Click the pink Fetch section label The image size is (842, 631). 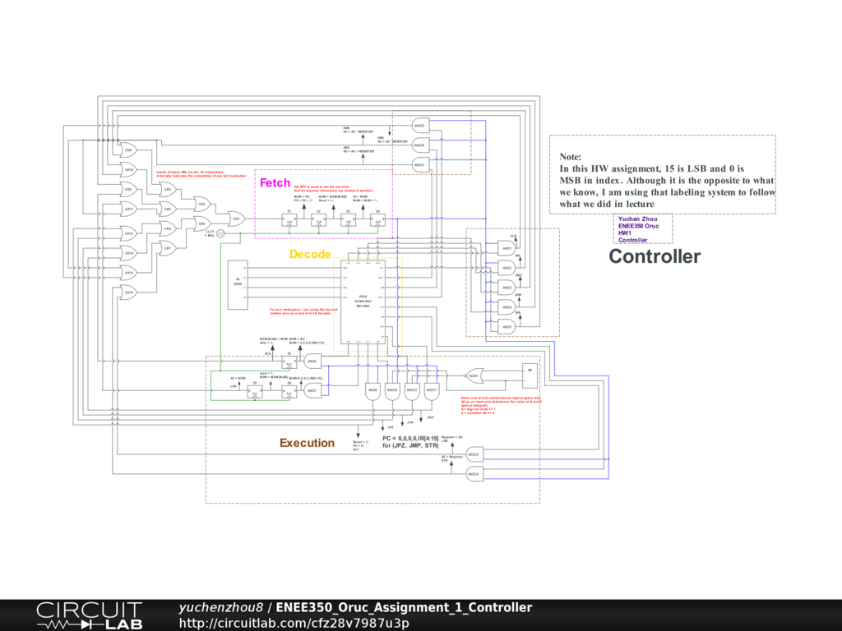(275, 182)
